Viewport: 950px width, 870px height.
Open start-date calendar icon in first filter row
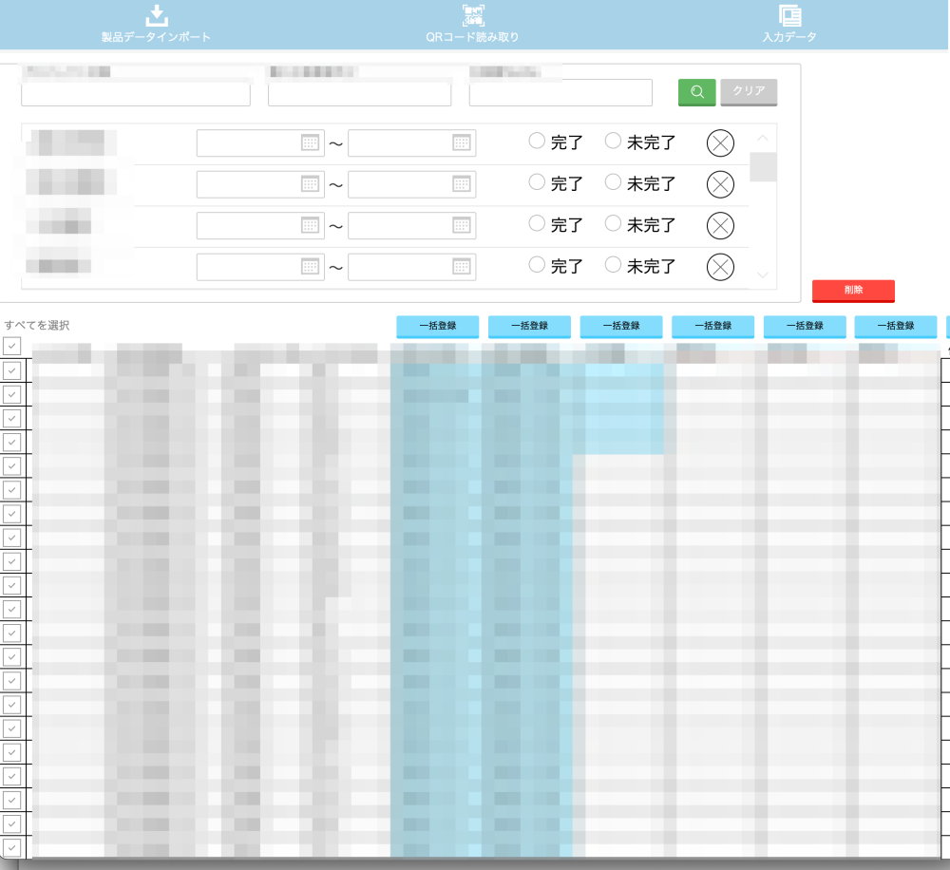310,143
